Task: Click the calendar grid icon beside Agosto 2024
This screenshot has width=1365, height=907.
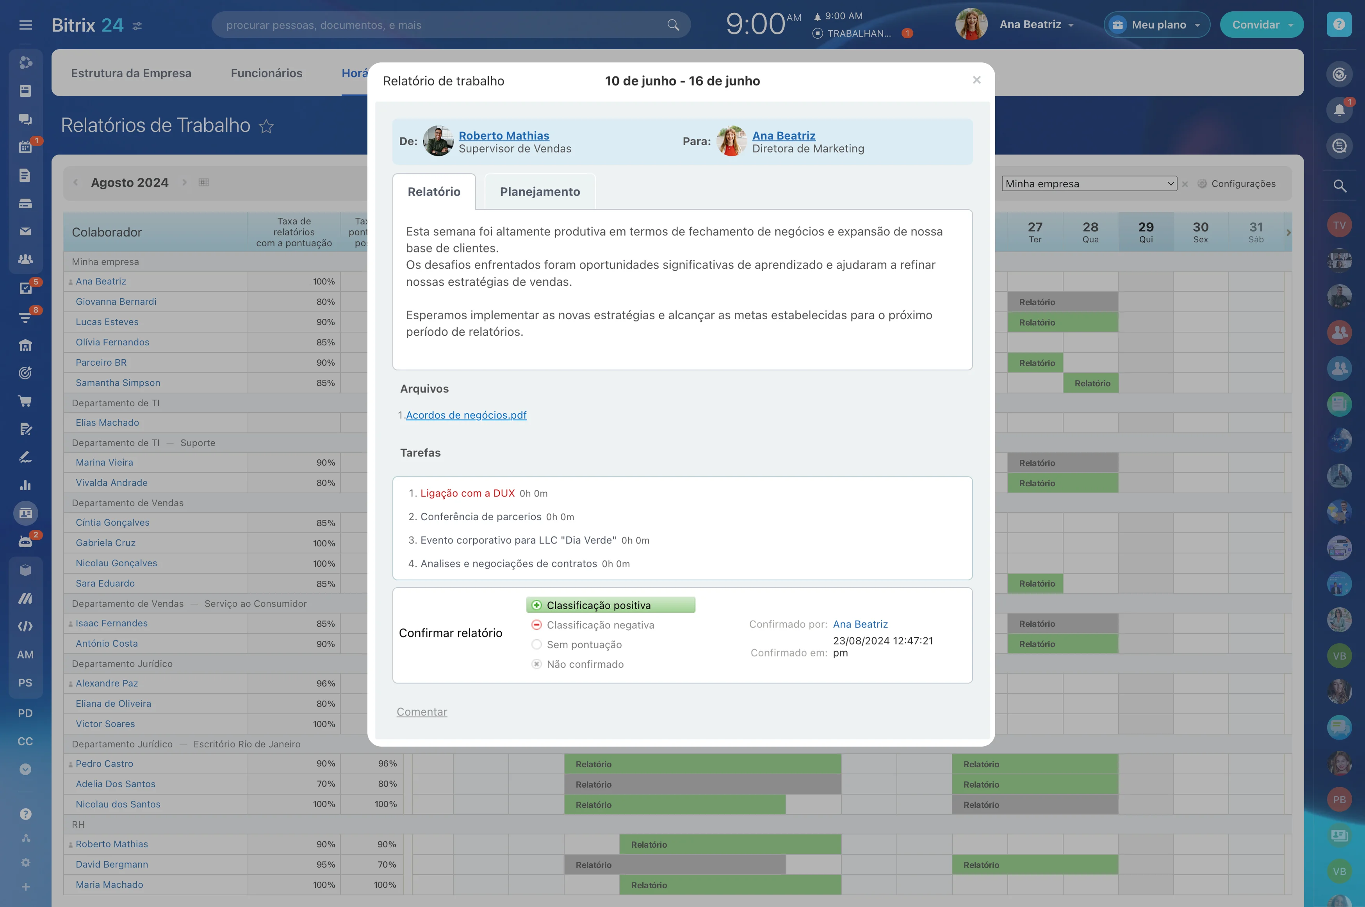Action: coord(204,182)
